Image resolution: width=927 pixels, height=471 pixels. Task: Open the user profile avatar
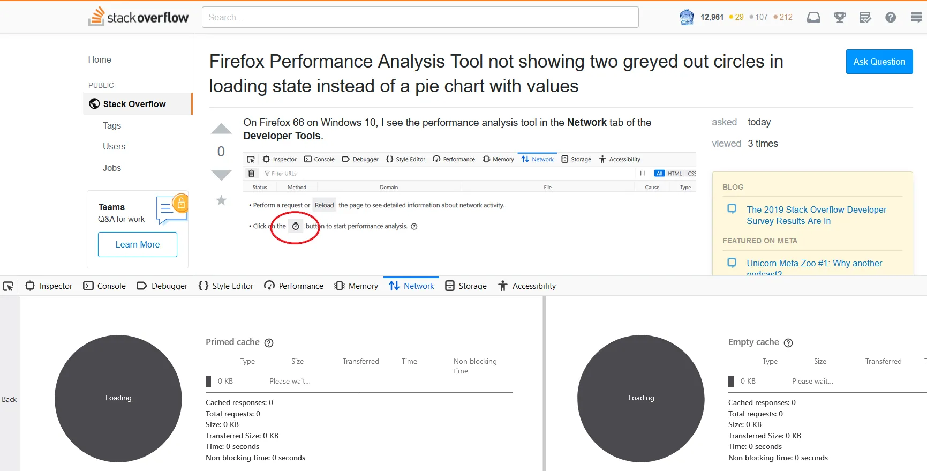click(687, 17)
